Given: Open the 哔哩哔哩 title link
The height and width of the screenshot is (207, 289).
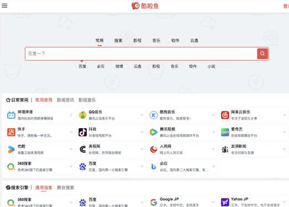Looking at the screenshot, I should tap(25, 112).
